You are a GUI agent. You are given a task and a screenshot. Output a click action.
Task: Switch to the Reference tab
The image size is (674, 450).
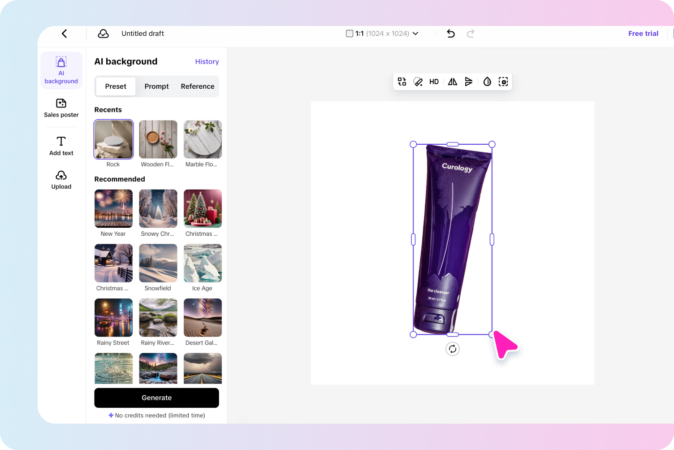click(197, 86)
